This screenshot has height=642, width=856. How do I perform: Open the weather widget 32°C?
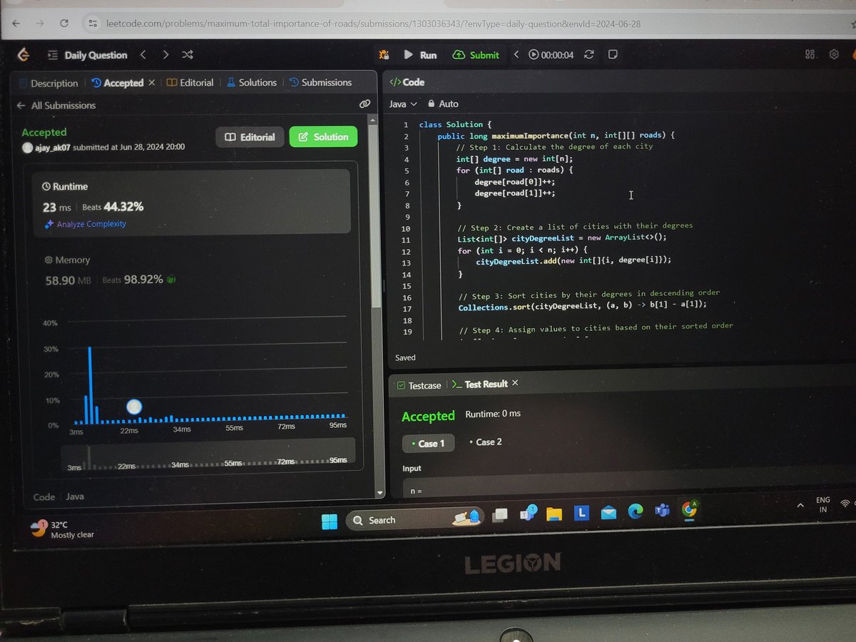click(63, 529)
